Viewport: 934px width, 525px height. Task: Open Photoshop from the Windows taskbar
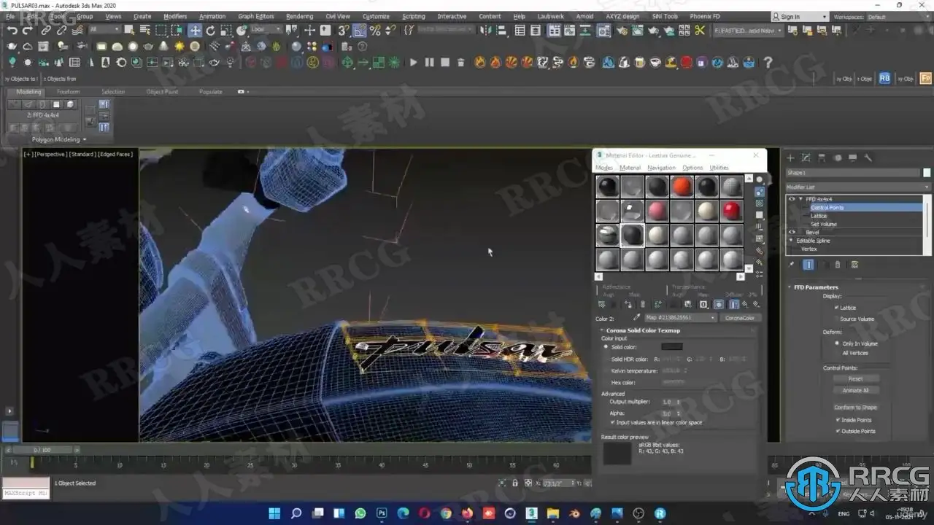[381, 513]
